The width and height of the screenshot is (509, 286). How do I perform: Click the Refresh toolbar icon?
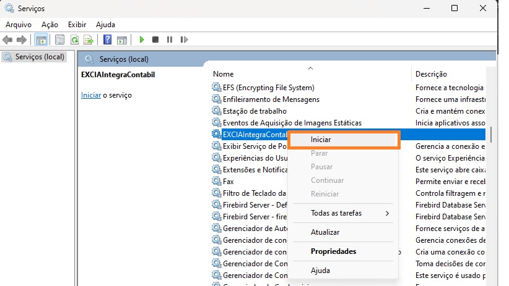[x=74, y=40]
